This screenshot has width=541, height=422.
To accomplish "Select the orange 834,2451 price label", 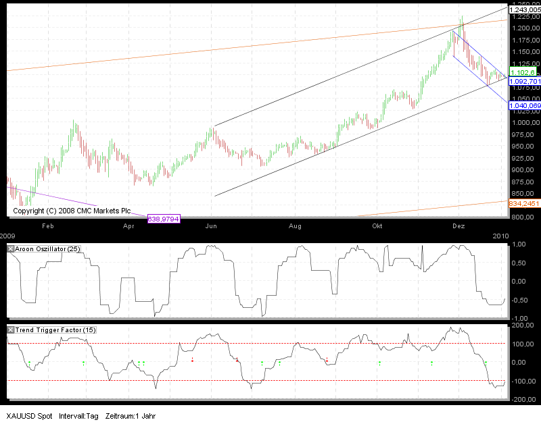I will point(523,203).
